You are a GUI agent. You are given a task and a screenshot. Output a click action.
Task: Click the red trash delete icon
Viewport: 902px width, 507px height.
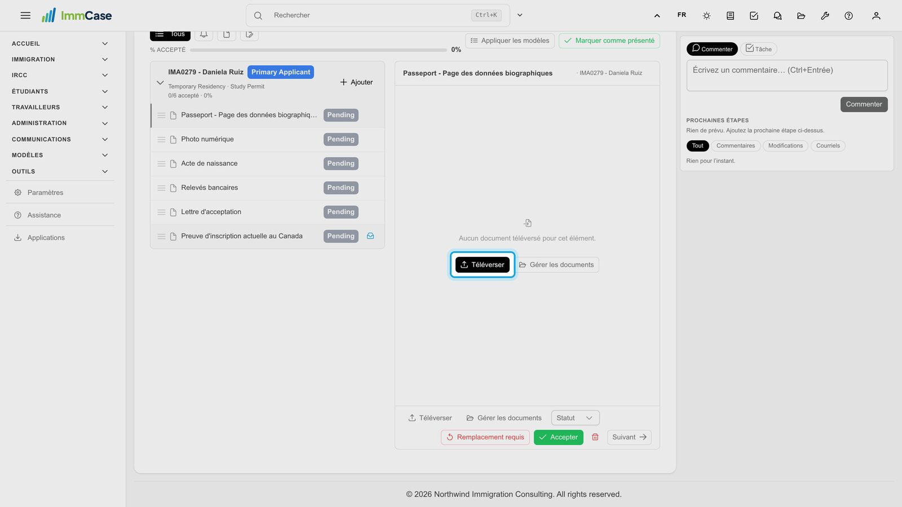coord(595,437)
